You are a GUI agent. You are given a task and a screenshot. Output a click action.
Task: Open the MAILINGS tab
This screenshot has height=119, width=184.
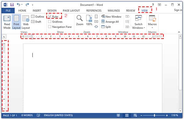pyautogui.click(x=114, y=11)
